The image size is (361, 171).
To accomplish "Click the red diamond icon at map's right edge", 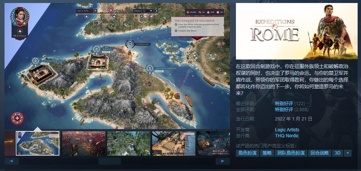I will tap(219, 43).
